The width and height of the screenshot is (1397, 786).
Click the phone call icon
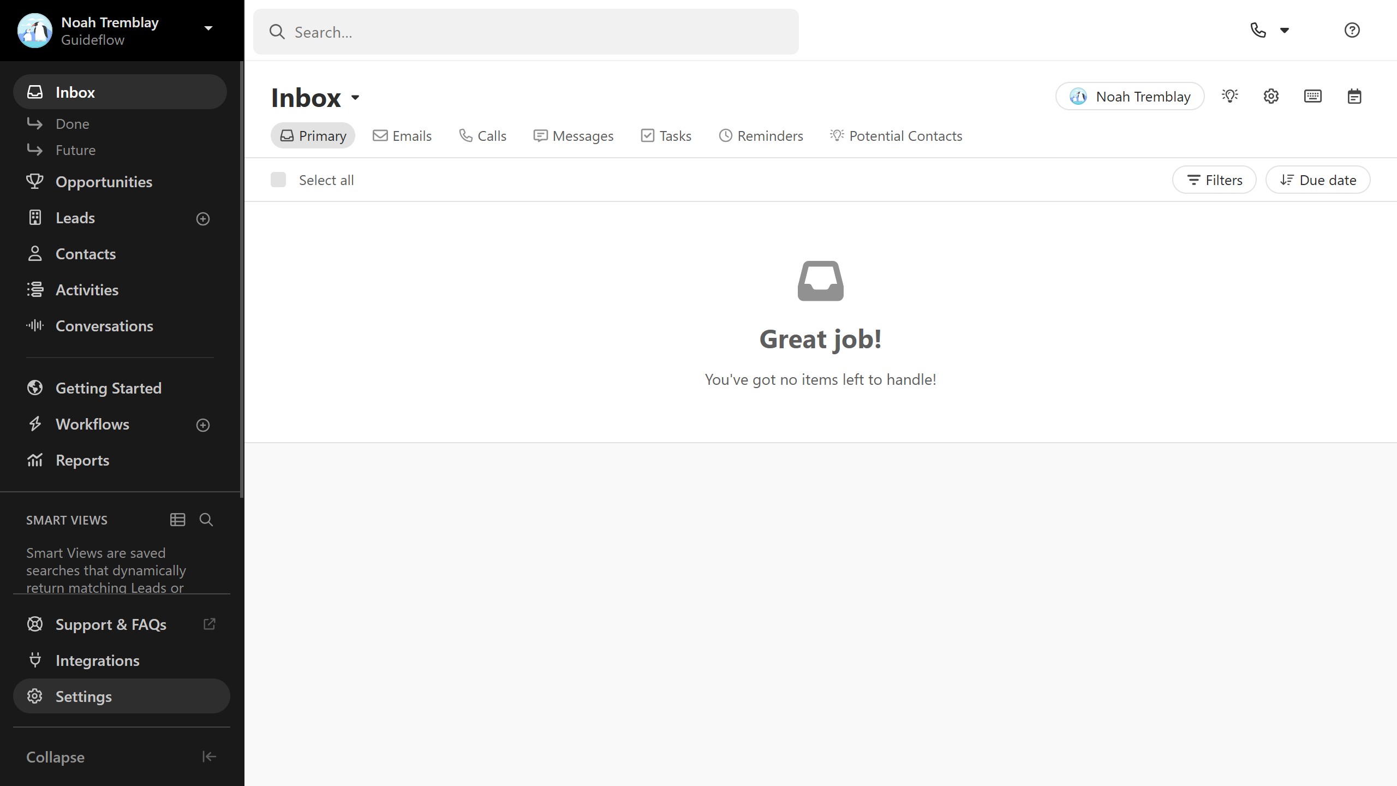point(1258,30)
